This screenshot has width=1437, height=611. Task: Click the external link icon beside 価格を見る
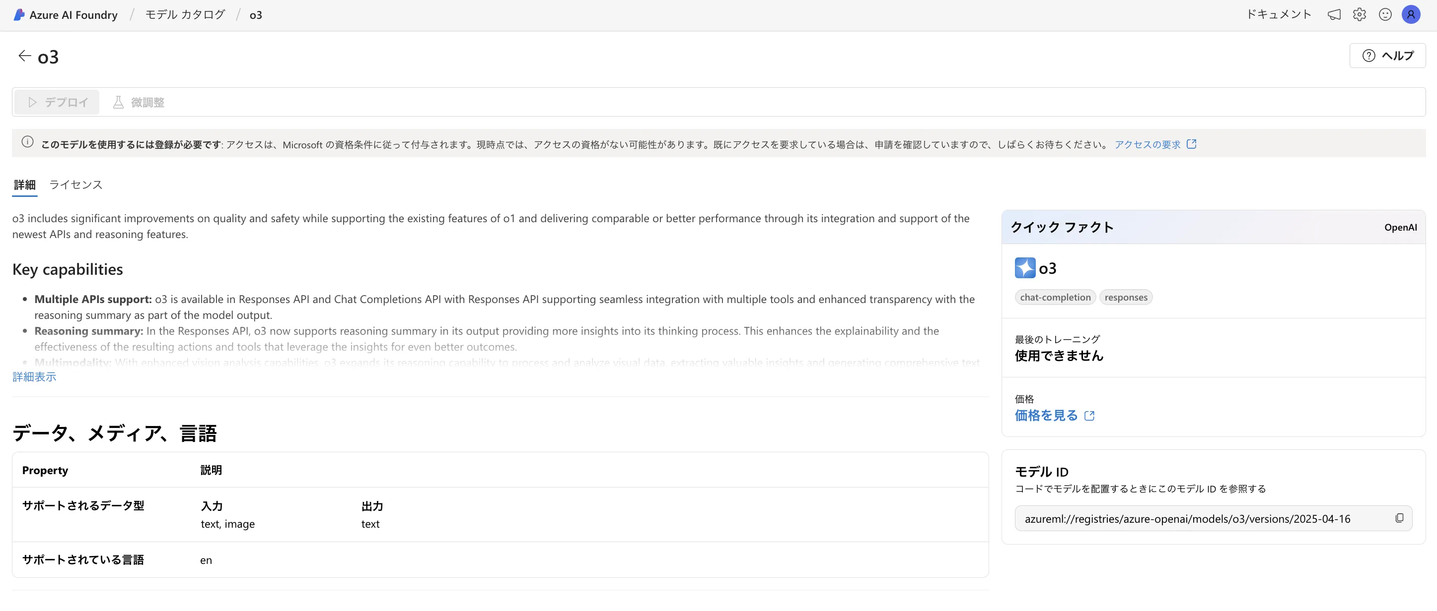1089,416
